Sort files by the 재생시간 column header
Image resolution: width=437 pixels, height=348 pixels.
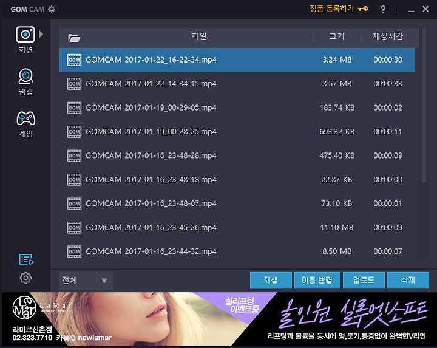(x=387, y=37)
